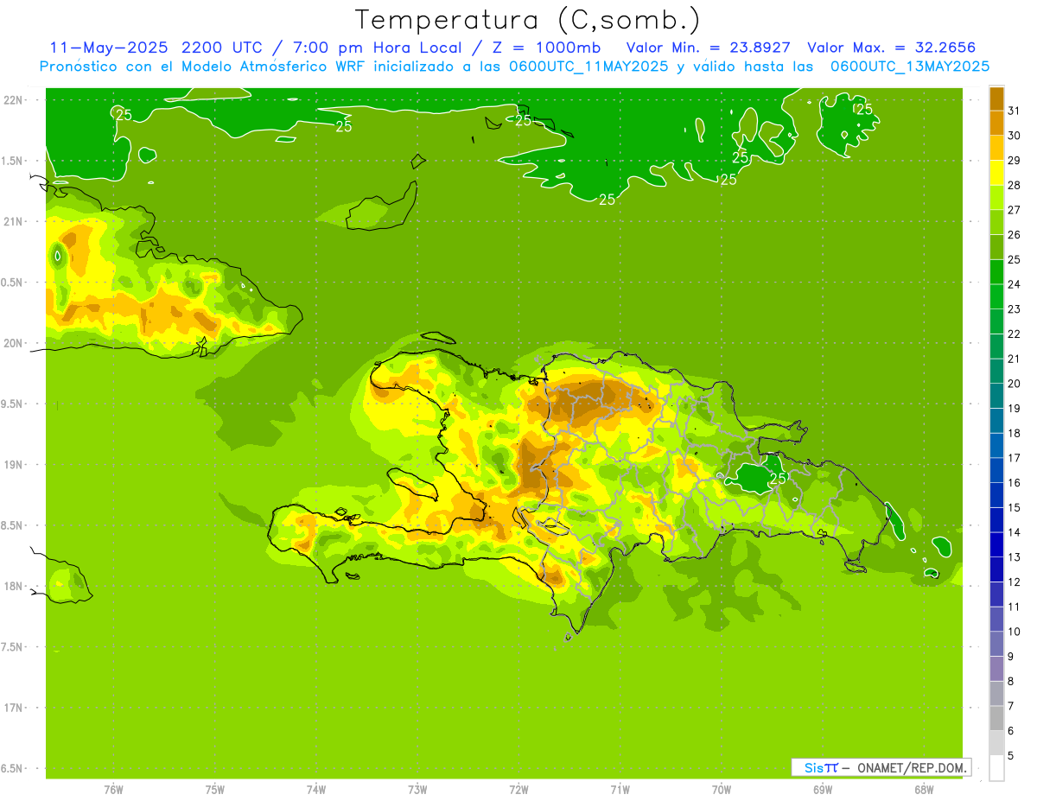Click the "31" value on the color scale
Viewport: 1037px width, 801px height.
point(1015,111)
